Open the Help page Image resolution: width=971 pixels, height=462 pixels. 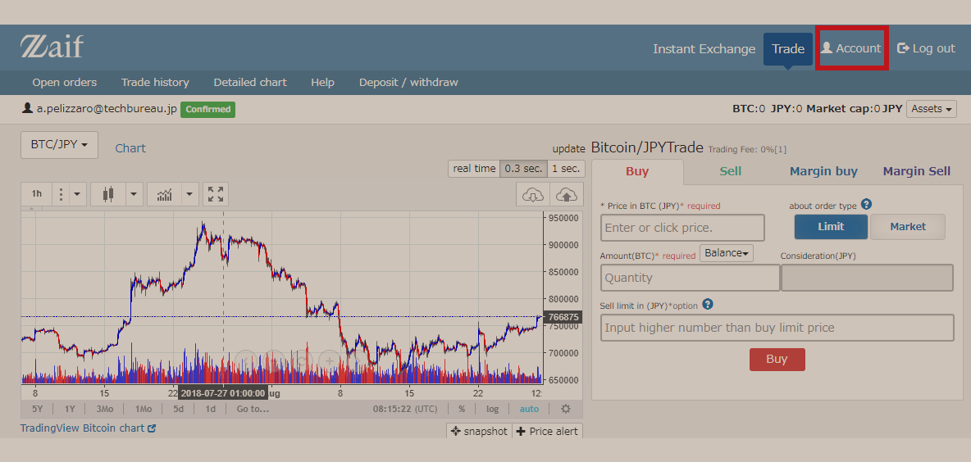322,82
